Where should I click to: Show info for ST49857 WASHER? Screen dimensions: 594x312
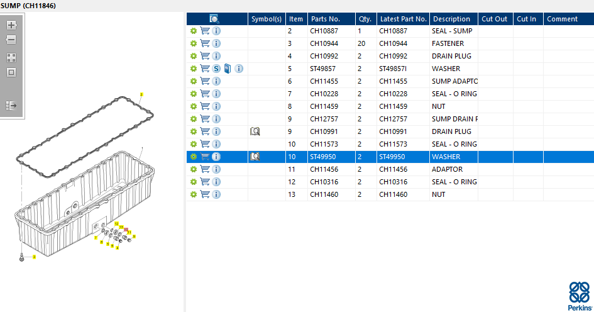pos(239,68)
